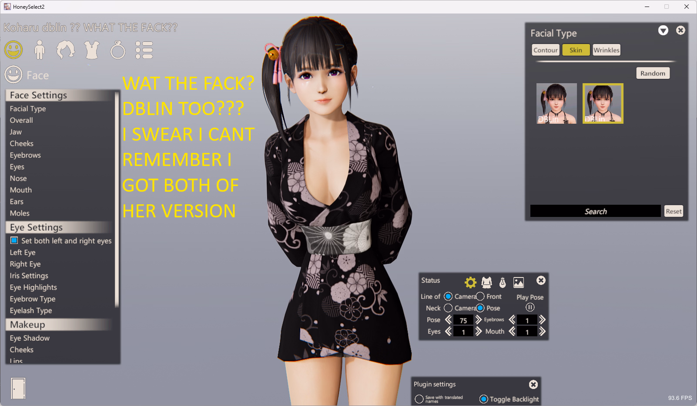This screenshot has width=697, height=406.
Task: Open the Body customization category icon
Action: coord(39,50)
